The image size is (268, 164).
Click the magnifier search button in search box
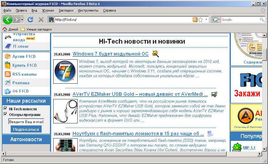tap(262, 20)
